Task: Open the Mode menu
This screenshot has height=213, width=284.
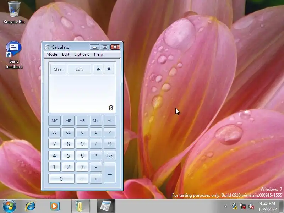Action: [x=51, y=54]
